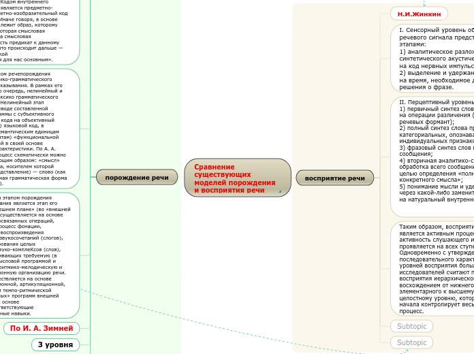474x354 pixels.
Task: Click the 'По И. А. Зимней' subtopic
Action: (42, 328)
